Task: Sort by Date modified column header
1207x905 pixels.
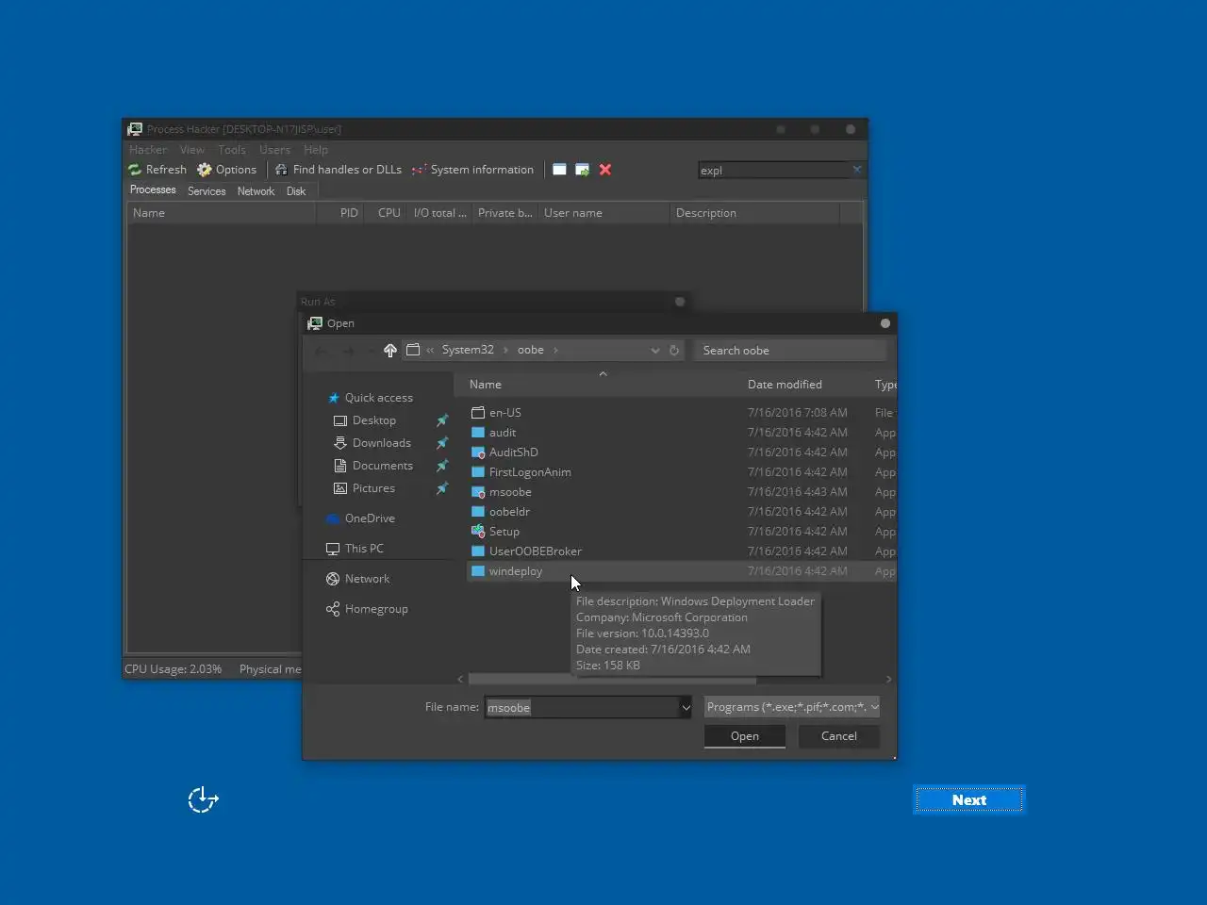Action: pos(785,385)
